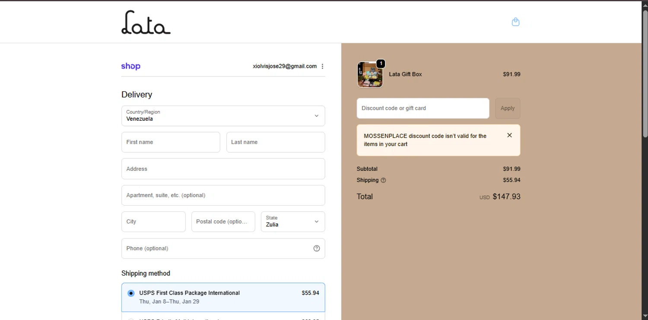The height and width of the screenshot is (320, 648).
Task: Click the Apply discount button
Action: click(508, 108)
